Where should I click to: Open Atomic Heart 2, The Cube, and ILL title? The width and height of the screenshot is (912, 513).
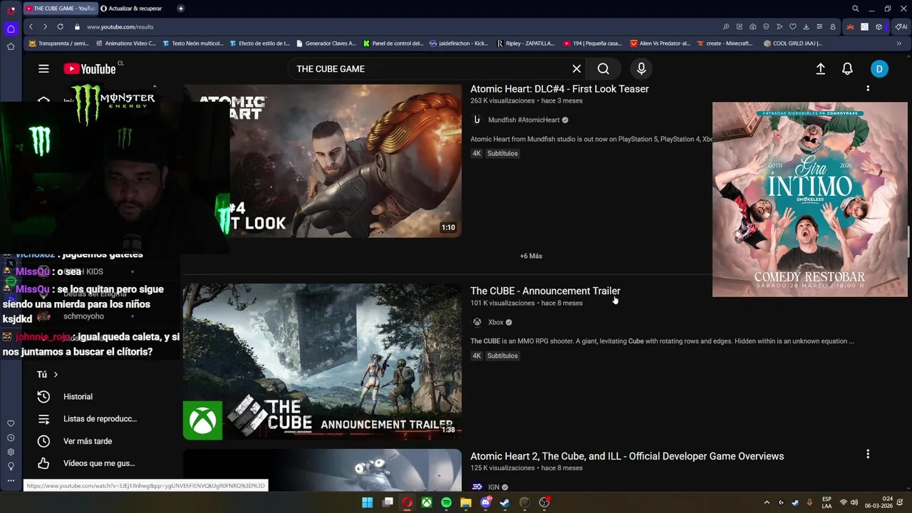click(627, 456)
